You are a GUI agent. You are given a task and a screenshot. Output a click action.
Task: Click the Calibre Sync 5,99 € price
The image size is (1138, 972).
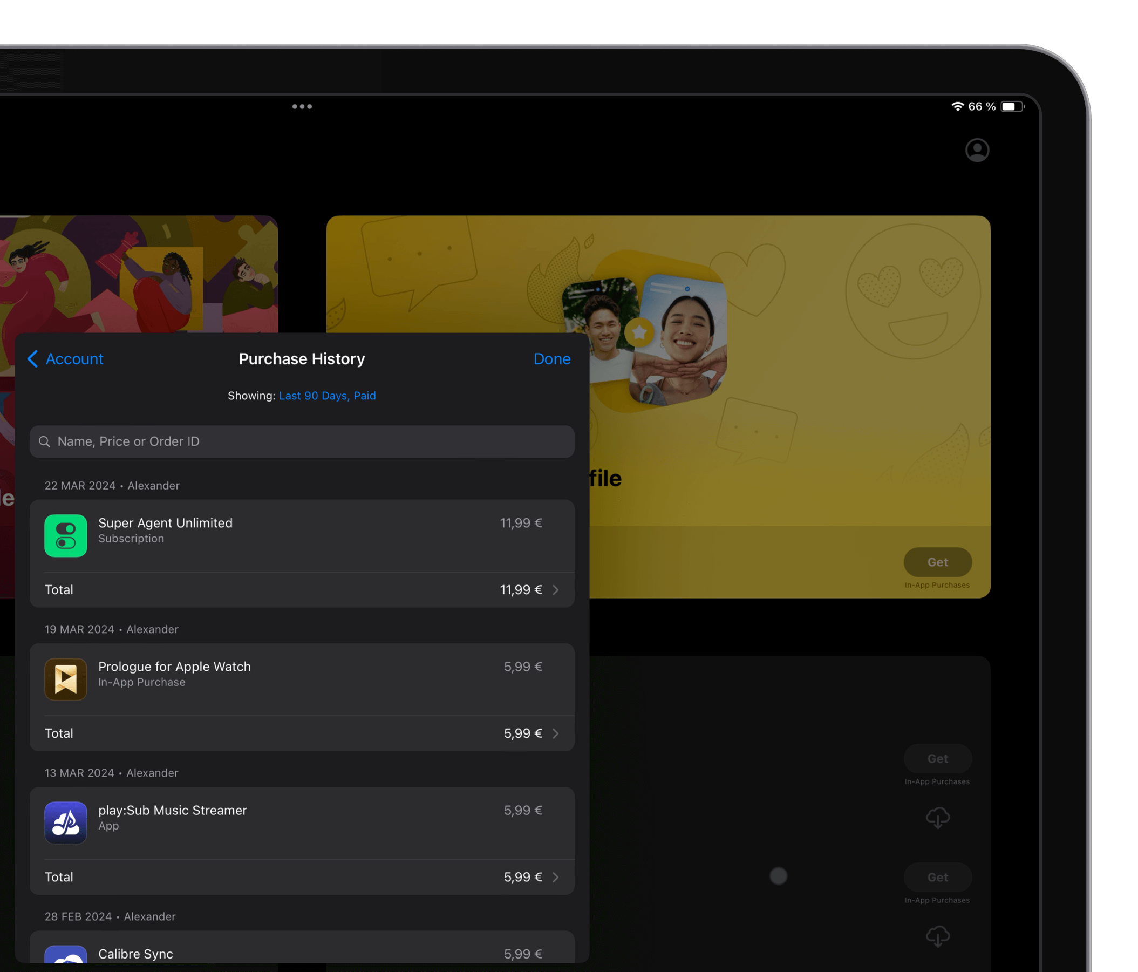pos(523,954)
